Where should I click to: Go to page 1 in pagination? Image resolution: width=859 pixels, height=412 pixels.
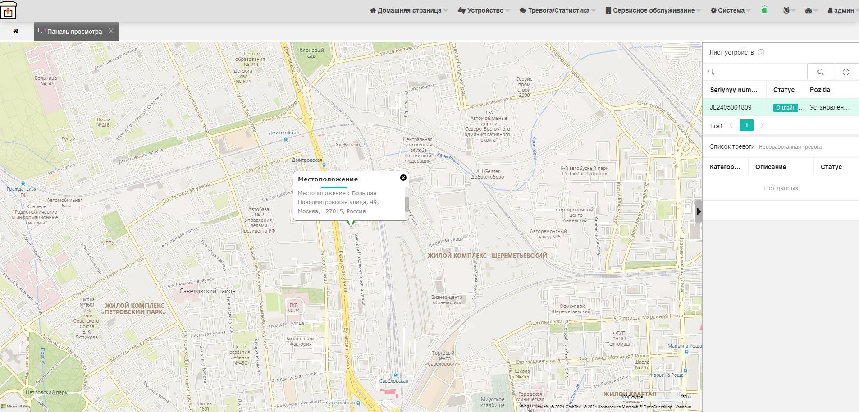[746, 126]
